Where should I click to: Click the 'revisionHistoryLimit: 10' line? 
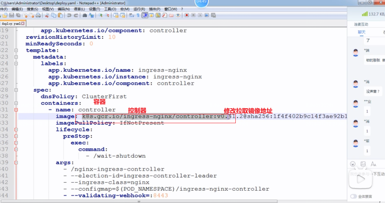pos(71,37)
